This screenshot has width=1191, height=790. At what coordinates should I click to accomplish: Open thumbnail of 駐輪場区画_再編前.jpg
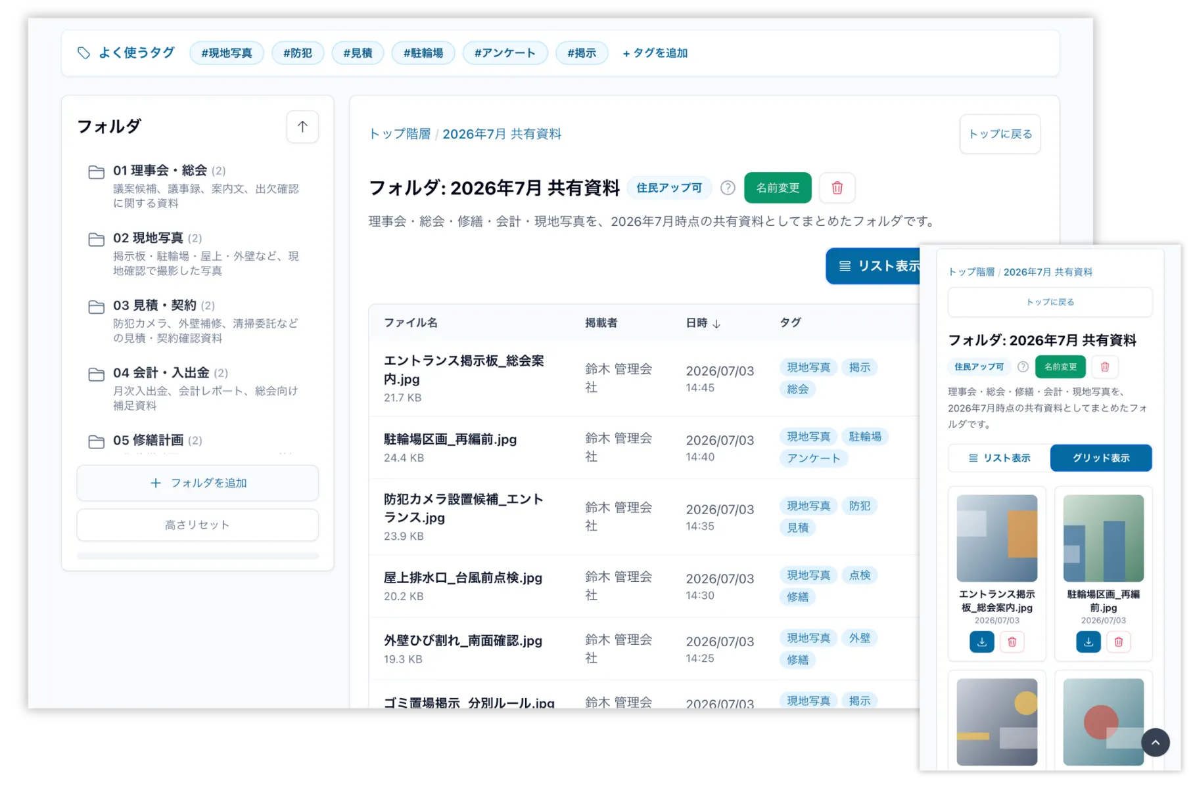(x=1104, y=538)
